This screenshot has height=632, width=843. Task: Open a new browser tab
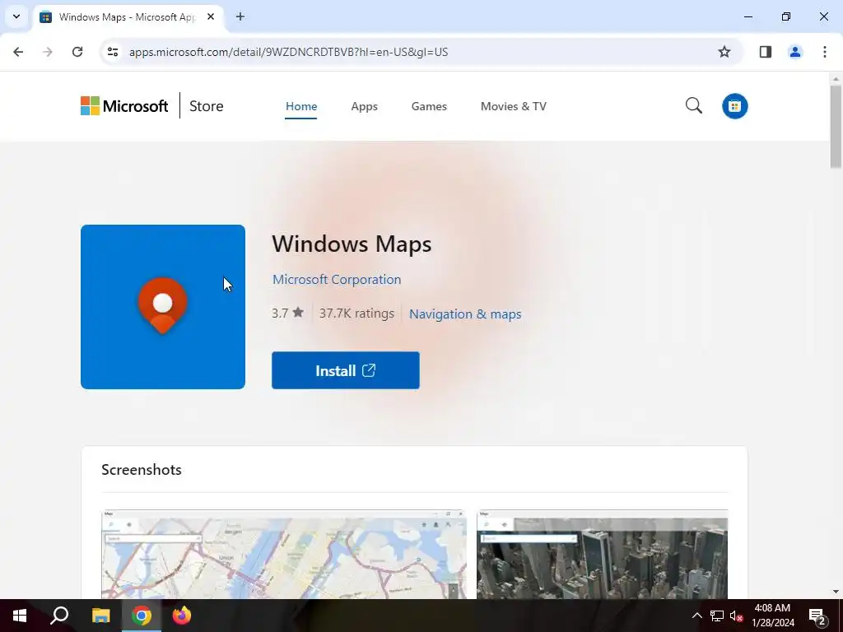(240, 16)
